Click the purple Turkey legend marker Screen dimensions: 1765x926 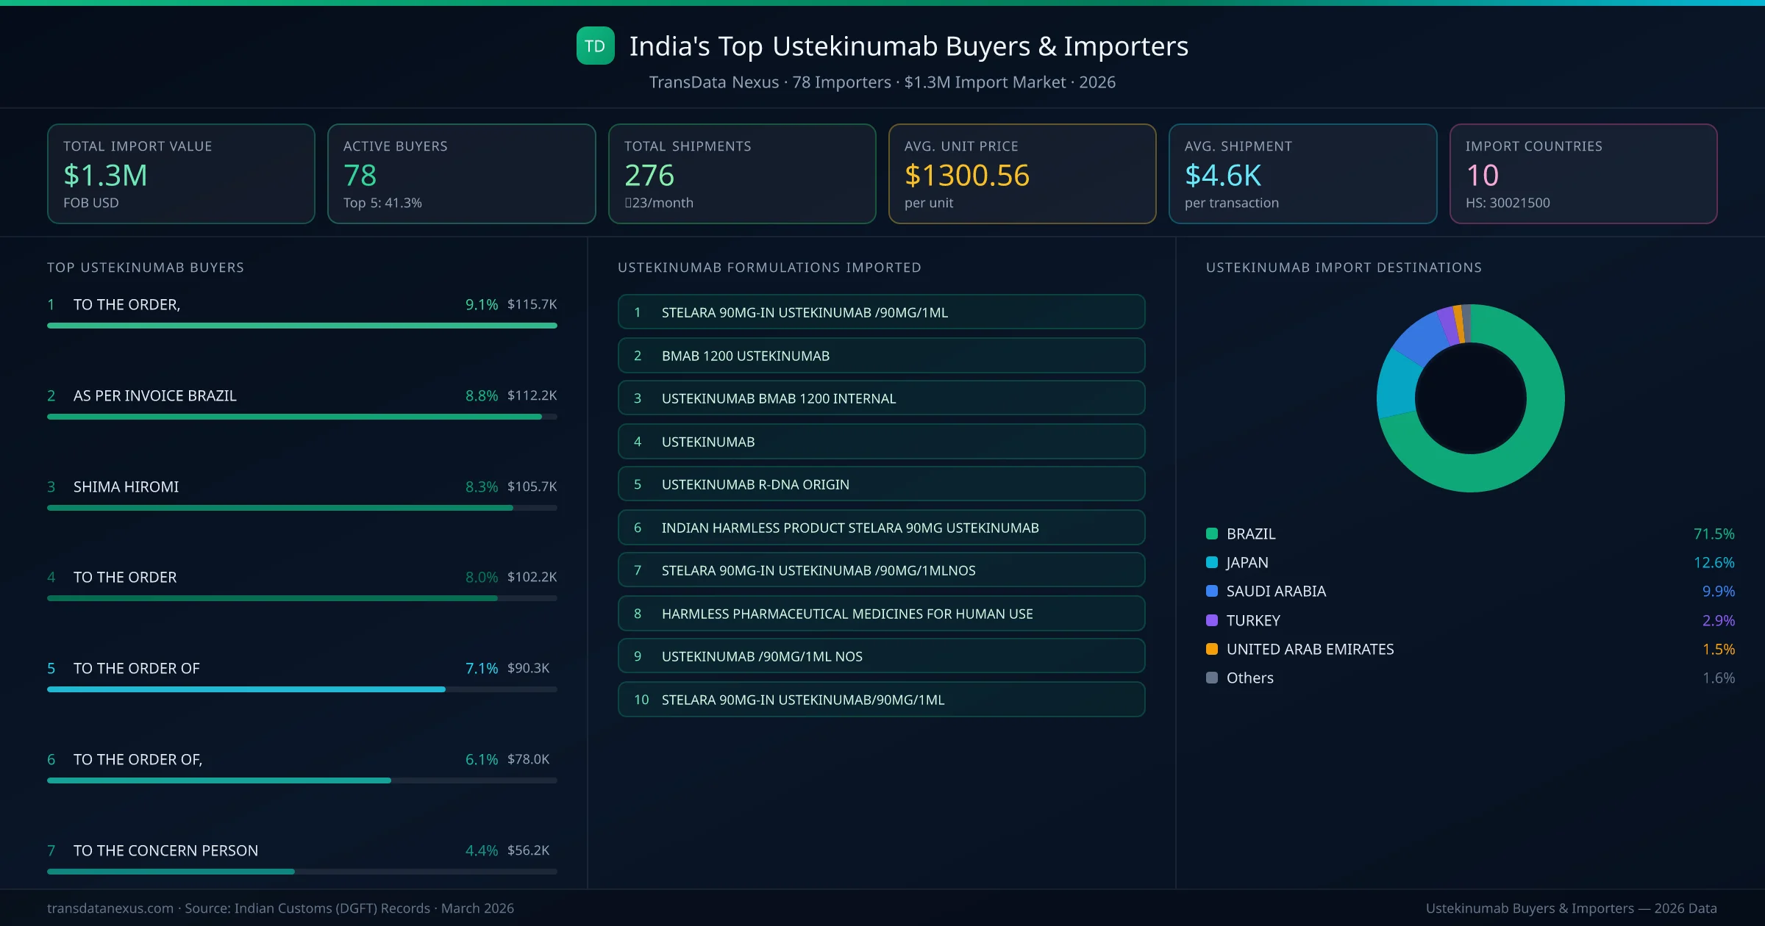1211,620
